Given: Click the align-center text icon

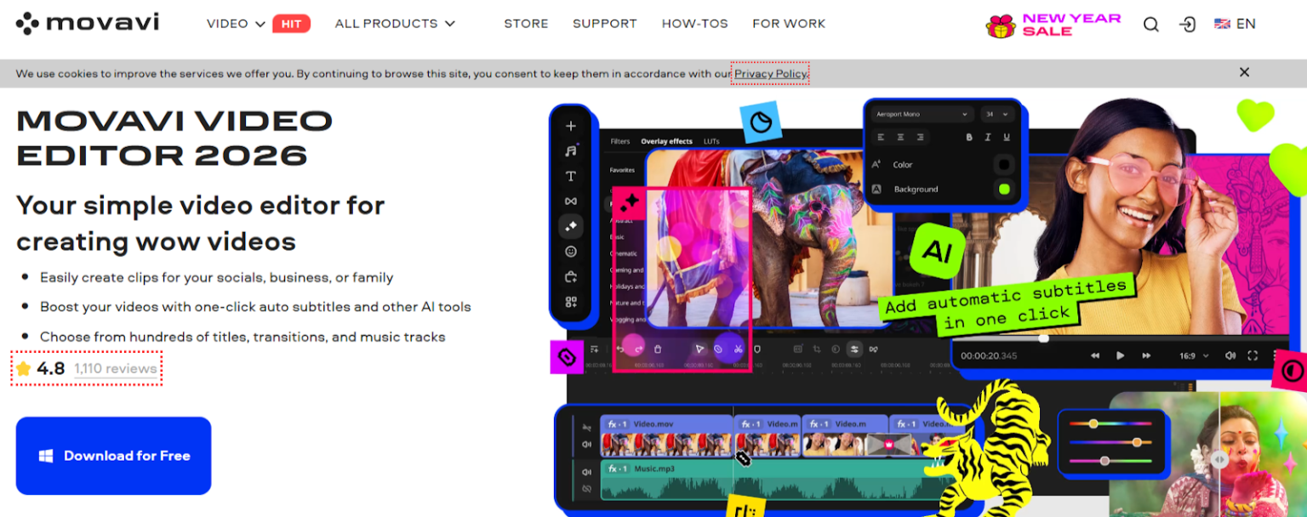Looking at the screenshot, I should pos(901,137).
